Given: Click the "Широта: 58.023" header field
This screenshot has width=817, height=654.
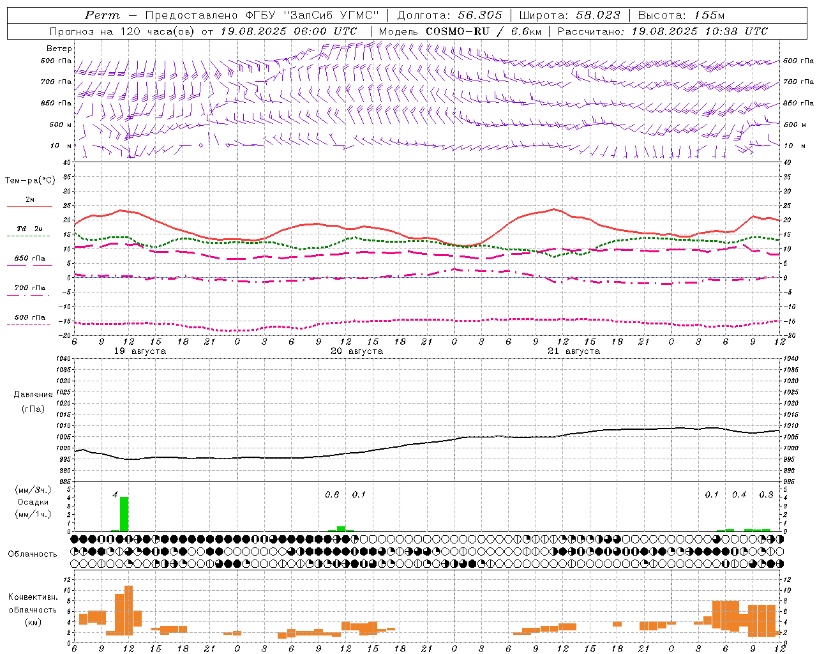Looking at the screenshot, I should (x=570, y=15).
